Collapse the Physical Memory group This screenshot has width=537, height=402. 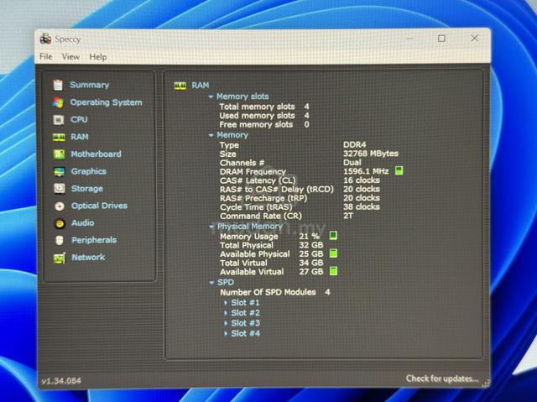coord(211,227)
